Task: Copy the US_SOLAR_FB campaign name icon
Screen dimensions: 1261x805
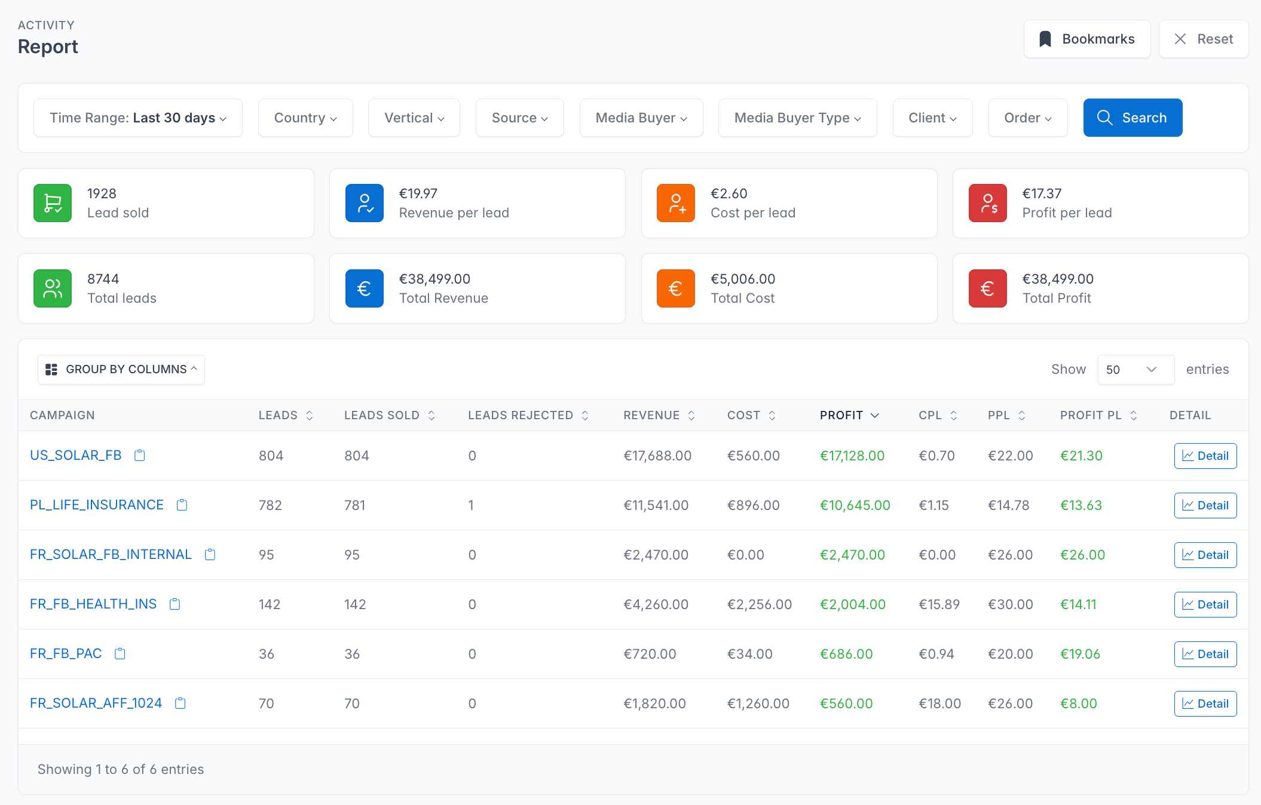Action: pyautogui.click(x=140, y=456)
